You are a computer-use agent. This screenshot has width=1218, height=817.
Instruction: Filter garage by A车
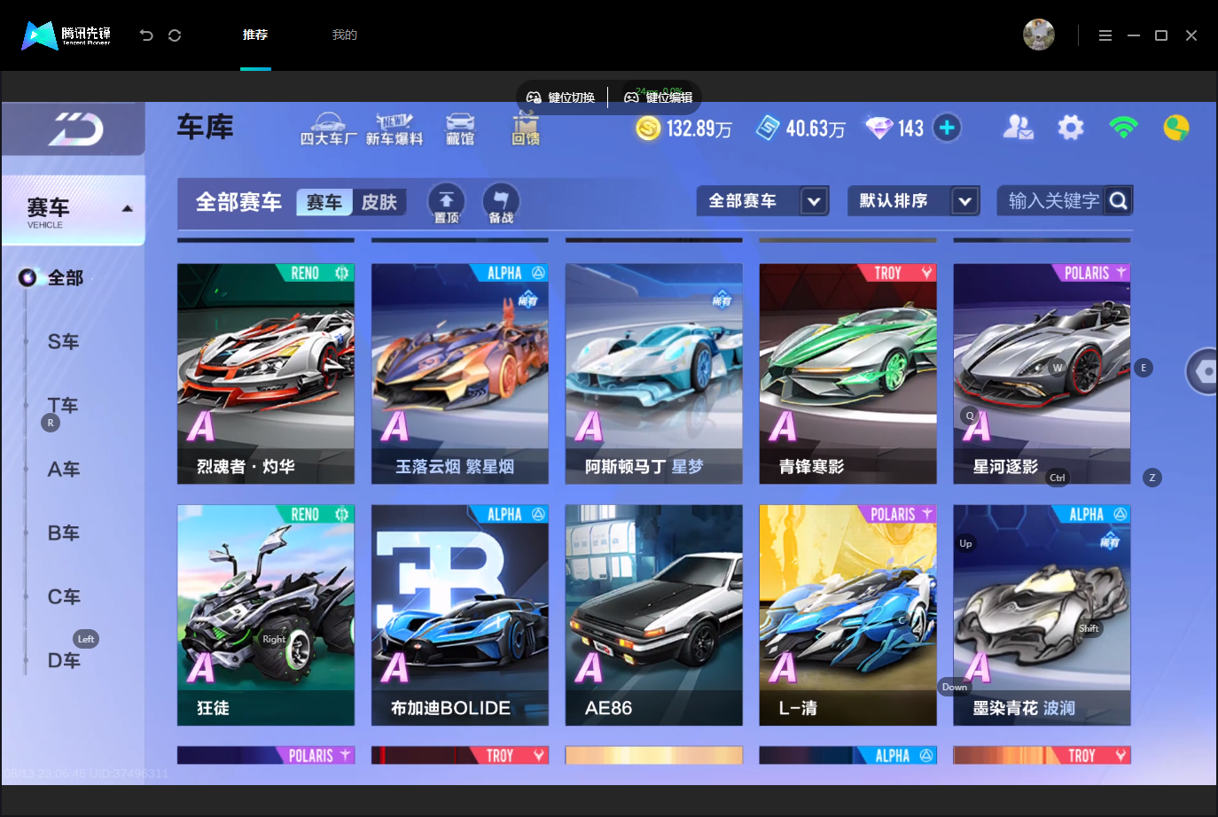point(63,470)
